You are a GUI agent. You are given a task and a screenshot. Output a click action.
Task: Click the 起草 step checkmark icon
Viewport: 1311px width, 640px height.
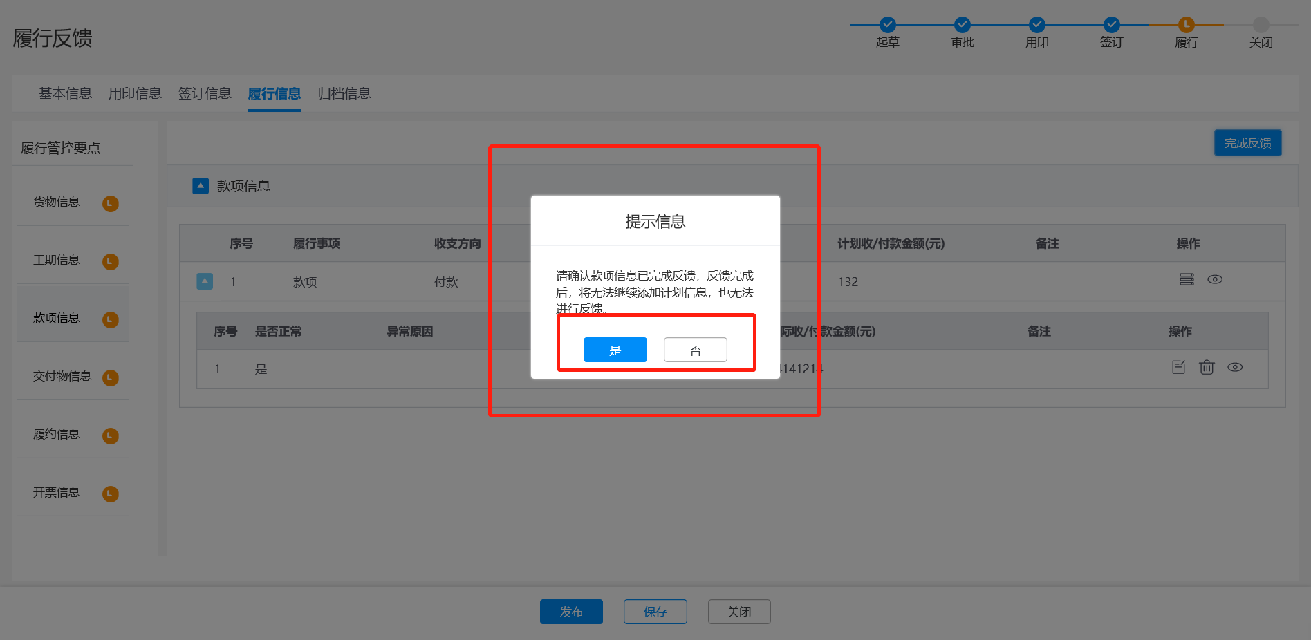click(x=888, y=25)
